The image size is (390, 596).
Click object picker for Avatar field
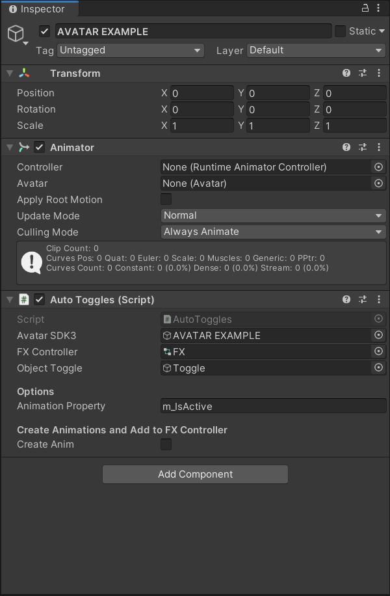(x=379, y=183)
